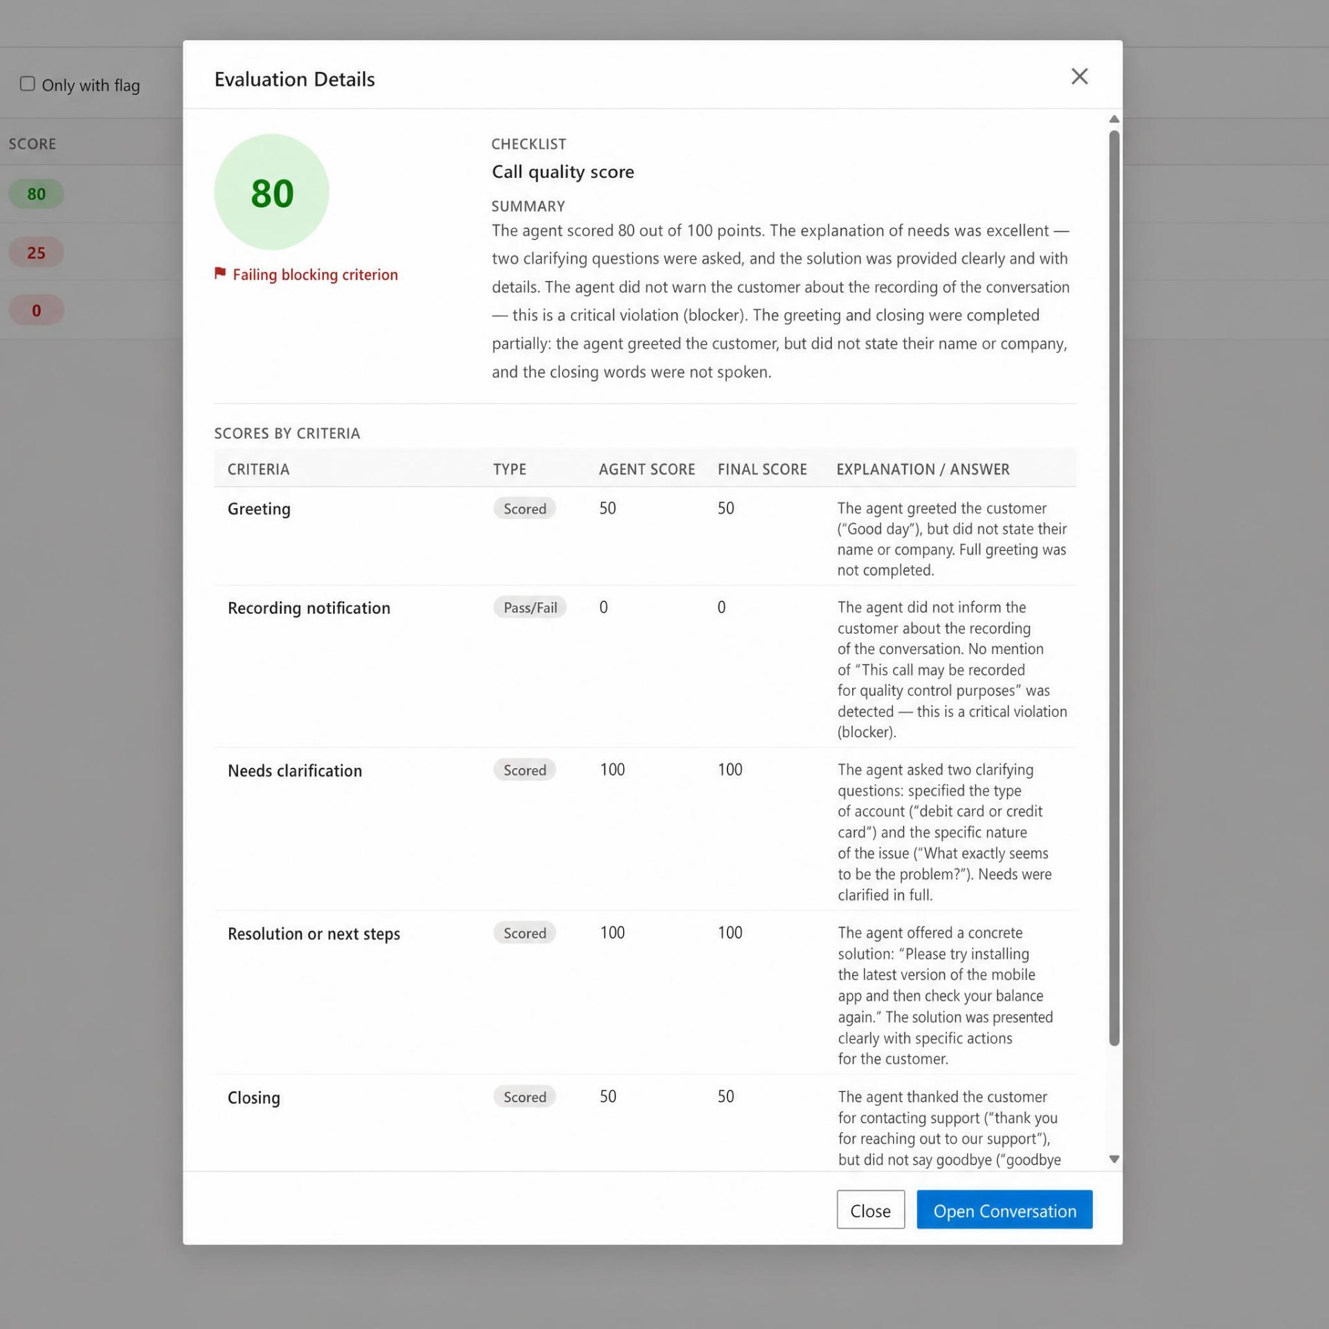Viewport: 1329px width, 1329px height.
Task: Click the red Failing blocking criterion flag icon
Action: [x=220, y=273]
